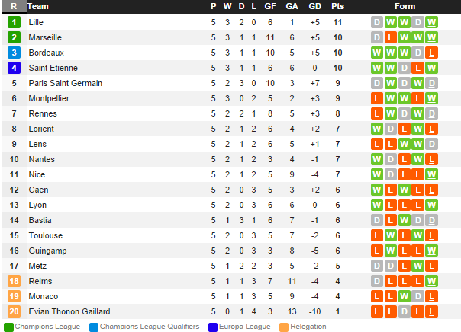Viewport: 461px width, 332px height.
Task: Click the only win badge in Reims' form
Action: (431, 281)
